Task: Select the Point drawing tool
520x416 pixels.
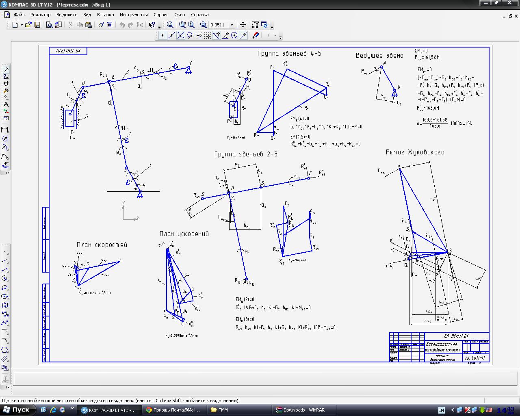Action: pyautogui.click(x=5, y=252)
